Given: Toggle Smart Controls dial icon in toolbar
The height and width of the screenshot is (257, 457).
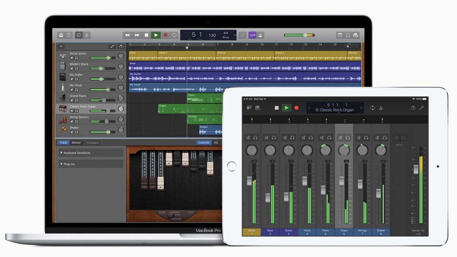Looking at the screenshot, I should coord(79,35).
